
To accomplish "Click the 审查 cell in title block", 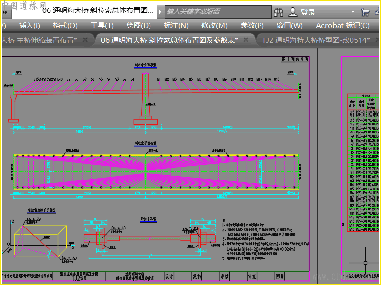I will 252,276.
